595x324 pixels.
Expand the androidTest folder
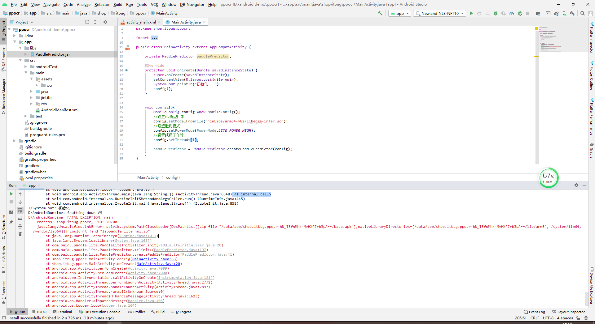(26, 66)
